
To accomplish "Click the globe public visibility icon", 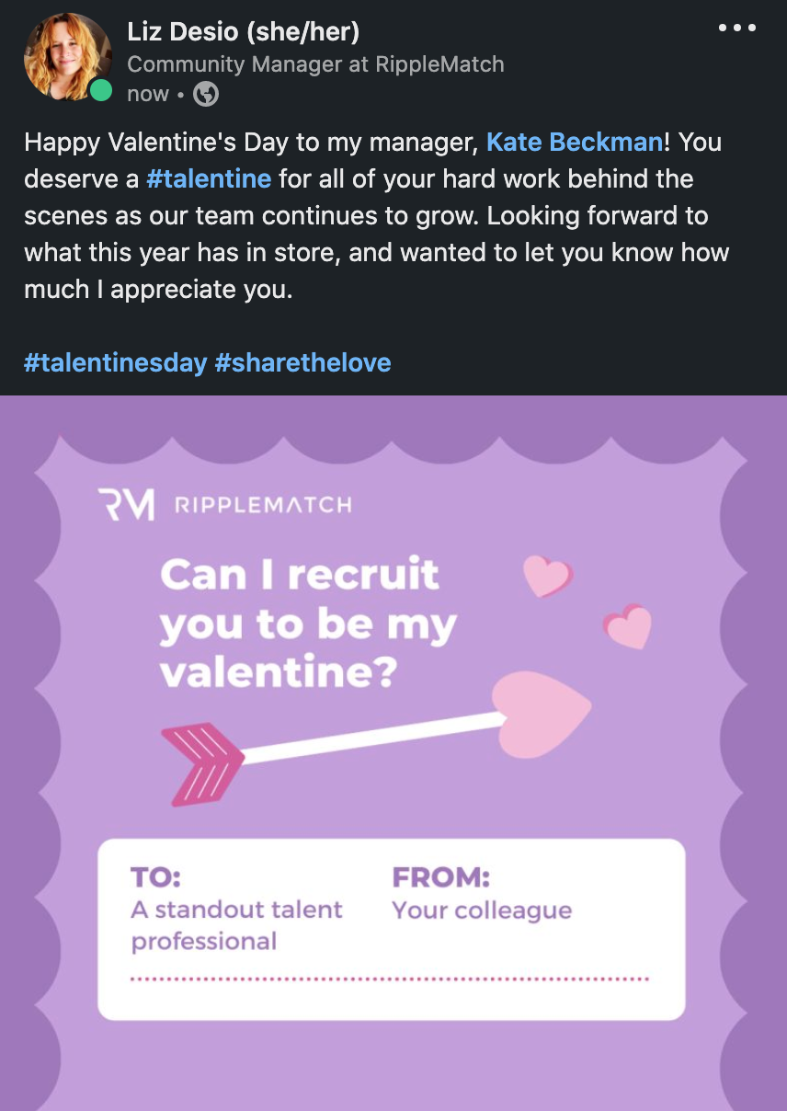I will pyautogui.click(x=206, y=94).
